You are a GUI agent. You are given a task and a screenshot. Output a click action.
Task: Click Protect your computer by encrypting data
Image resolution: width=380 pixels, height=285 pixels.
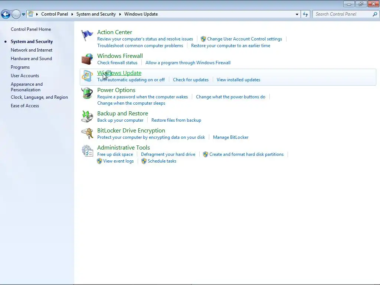pos(151,137)
